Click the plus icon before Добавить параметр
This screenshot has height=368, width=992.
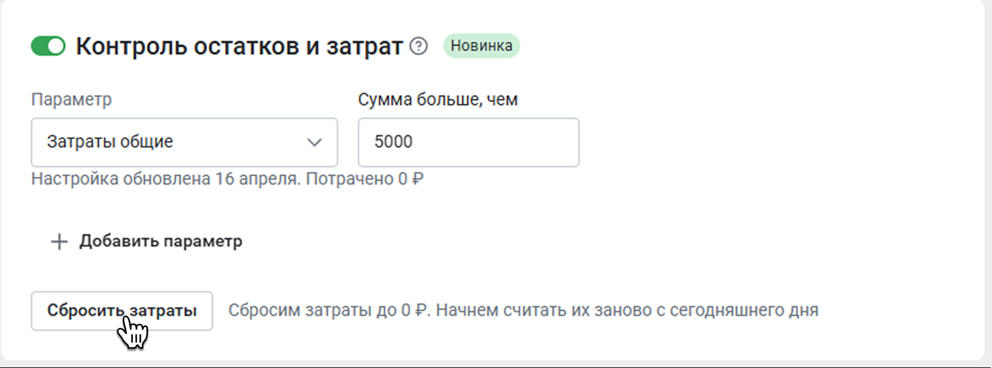pos(59,241)
